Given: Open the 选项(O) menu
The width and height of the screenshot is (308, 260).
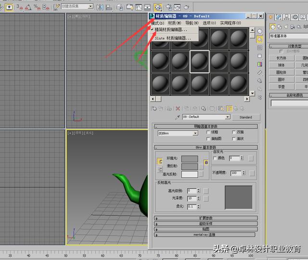Looking at the screenshot, I should 209,23.
